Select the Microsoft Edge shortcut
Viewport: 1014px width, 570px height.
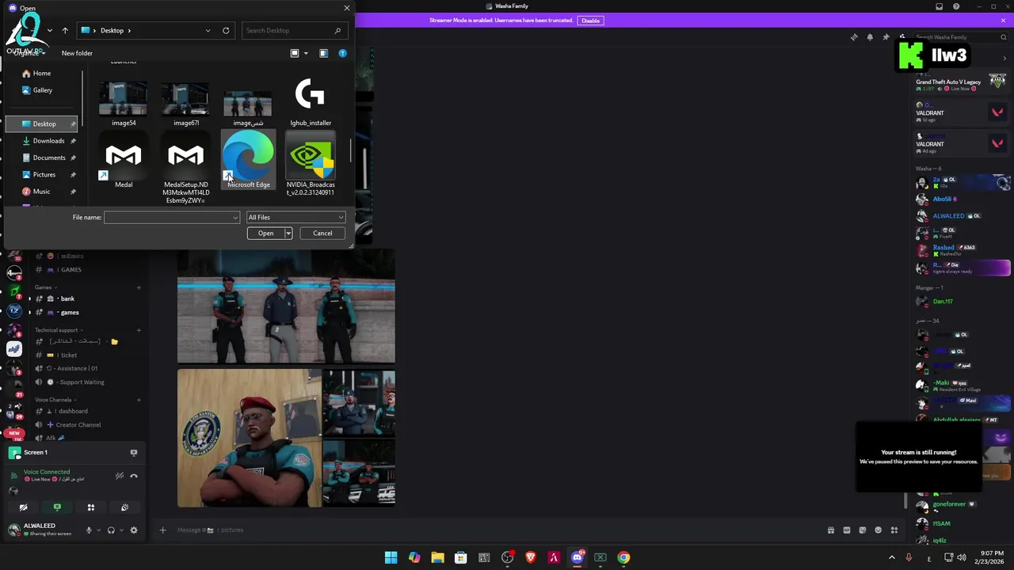point(248,161)
